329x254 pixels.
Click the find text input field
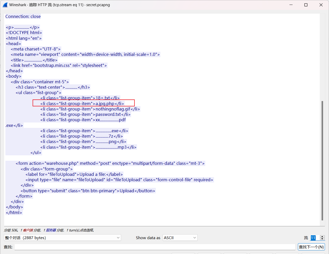pyautogui.click(x=155, y=247)
